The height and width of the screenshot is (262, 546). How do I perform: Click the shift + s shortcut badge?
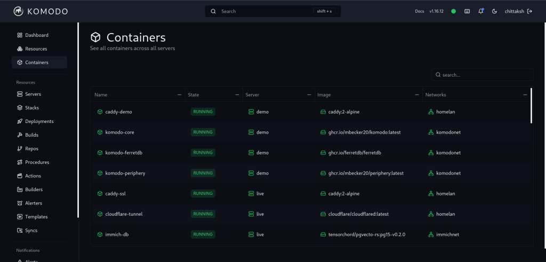pos(325,11)
